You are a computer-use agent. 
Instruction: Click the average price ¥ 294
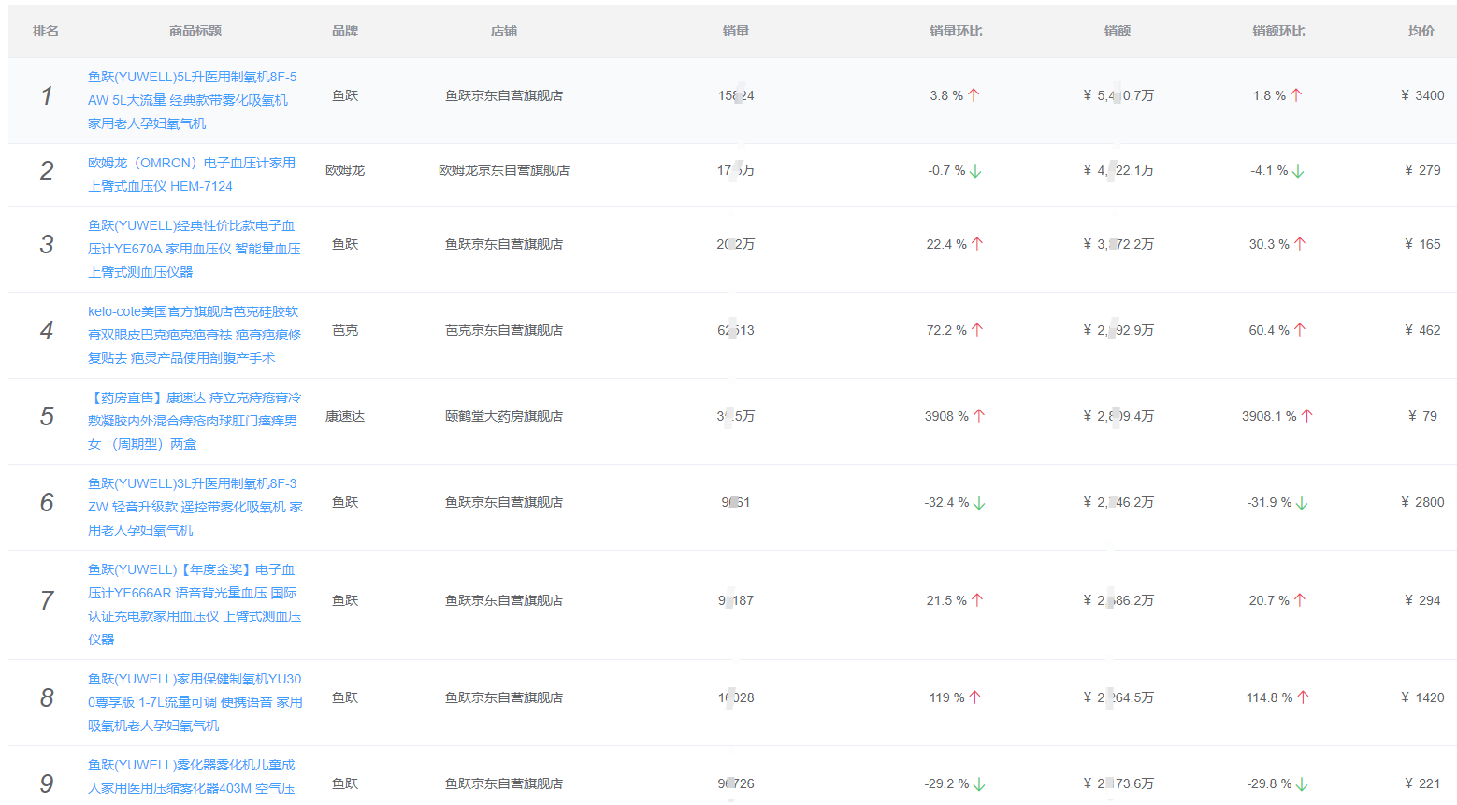point(1422,600)
